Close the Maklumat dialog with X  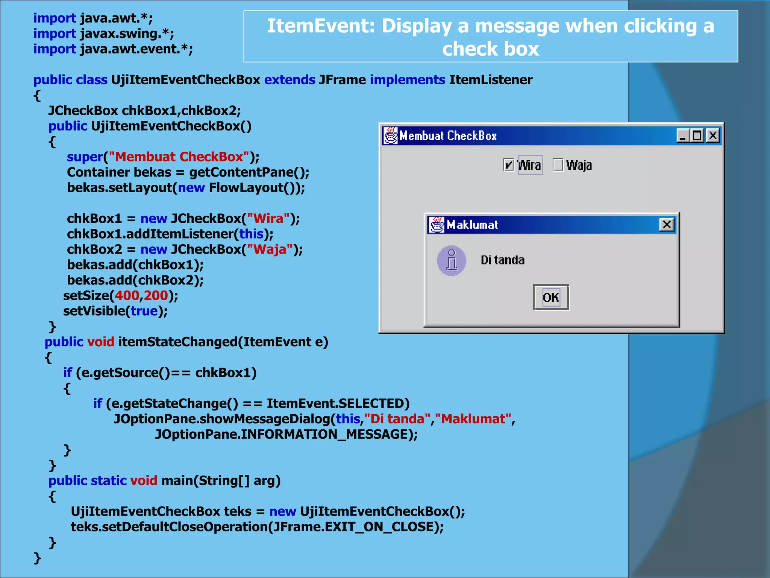[x=667, y=224]
